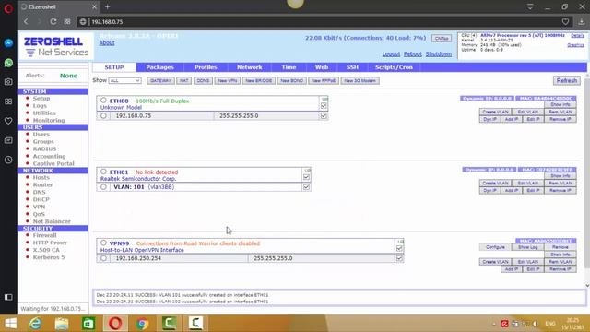Viewport: 590px width, 332px height.
Task: Open the speed dial grid in Opera sidebar
Action: (x=8, y=101)
